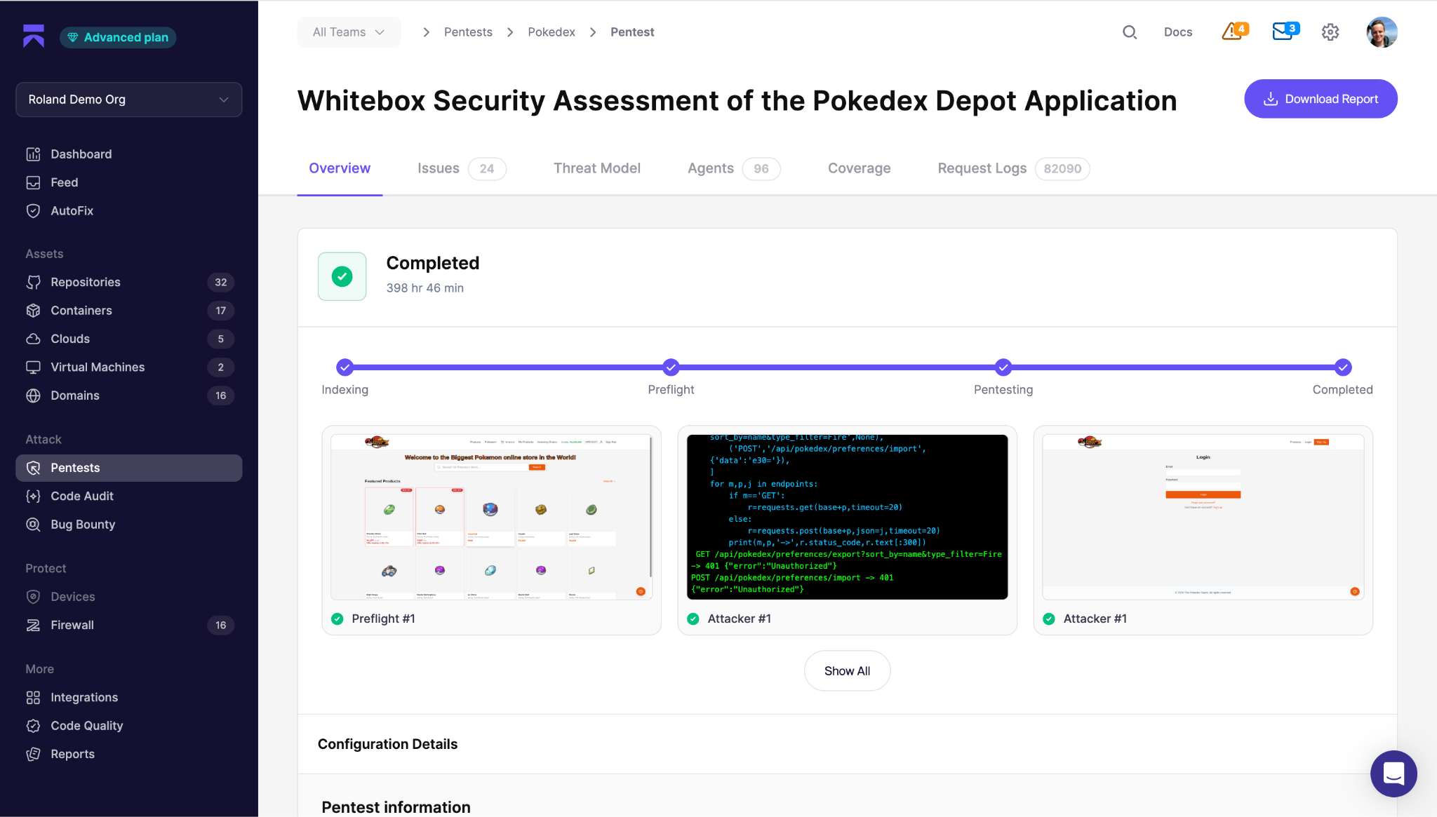Click the Pentest breadcrumb text
1437x817 pixels.
(632, 32)
